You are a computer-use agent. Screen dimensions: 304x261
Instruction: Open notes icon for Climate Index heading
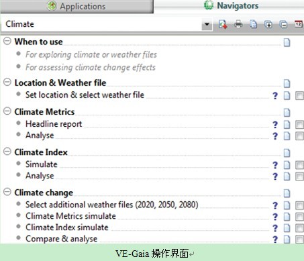(287, 153)
